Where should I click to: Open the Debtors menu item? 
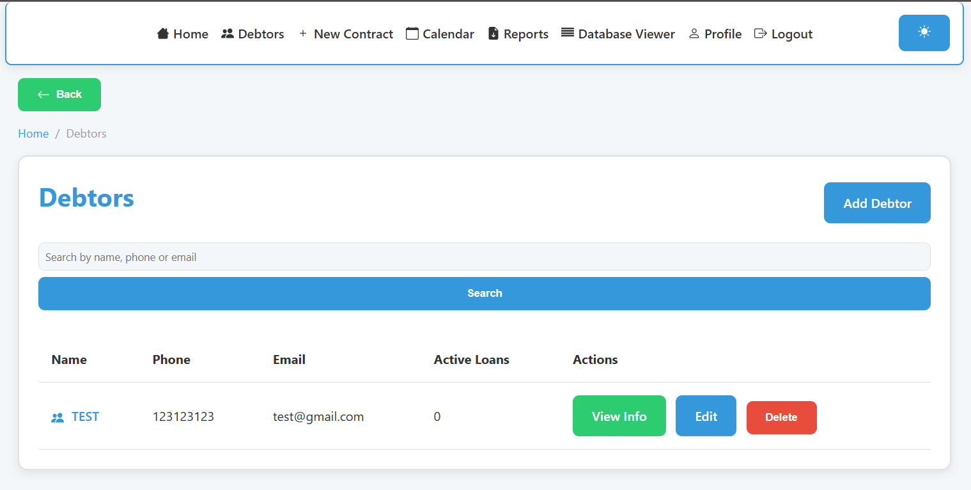(x=252, y=34)
